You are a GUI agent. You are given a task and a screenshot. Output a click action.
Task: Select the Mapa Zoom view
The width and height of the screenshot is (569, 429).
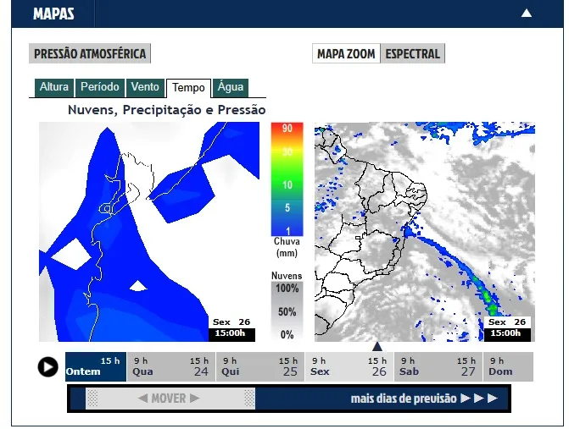[345, 54]
